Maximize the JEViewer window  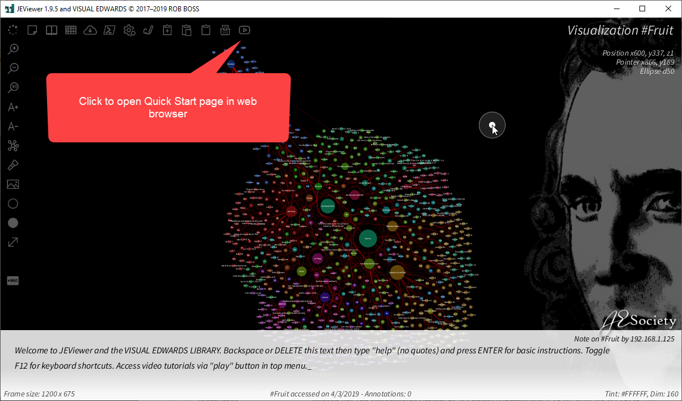click(x=642, y=9)
